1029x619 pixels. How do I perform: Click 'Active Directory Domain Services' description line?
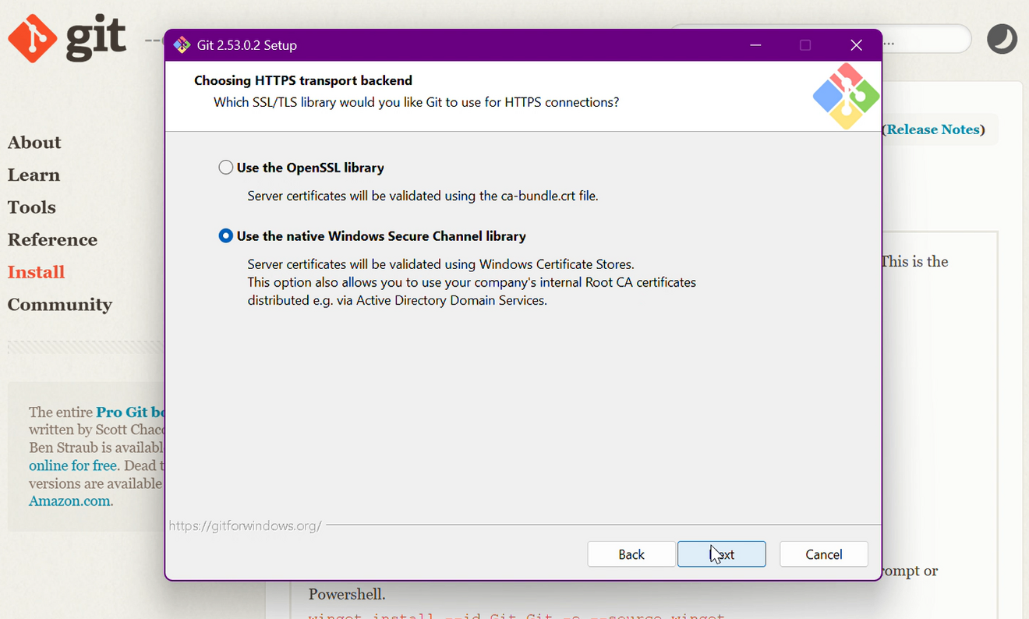coord(398,300)
